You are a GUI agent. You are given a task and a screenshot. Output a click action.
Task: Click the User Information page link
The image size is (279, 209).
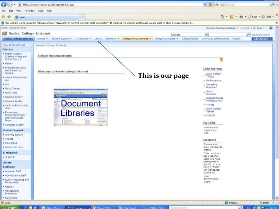point(211,179)
